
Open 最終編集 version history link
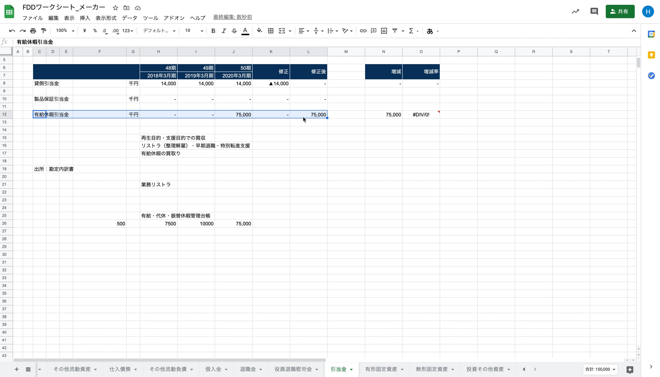(x=232, y=17)
